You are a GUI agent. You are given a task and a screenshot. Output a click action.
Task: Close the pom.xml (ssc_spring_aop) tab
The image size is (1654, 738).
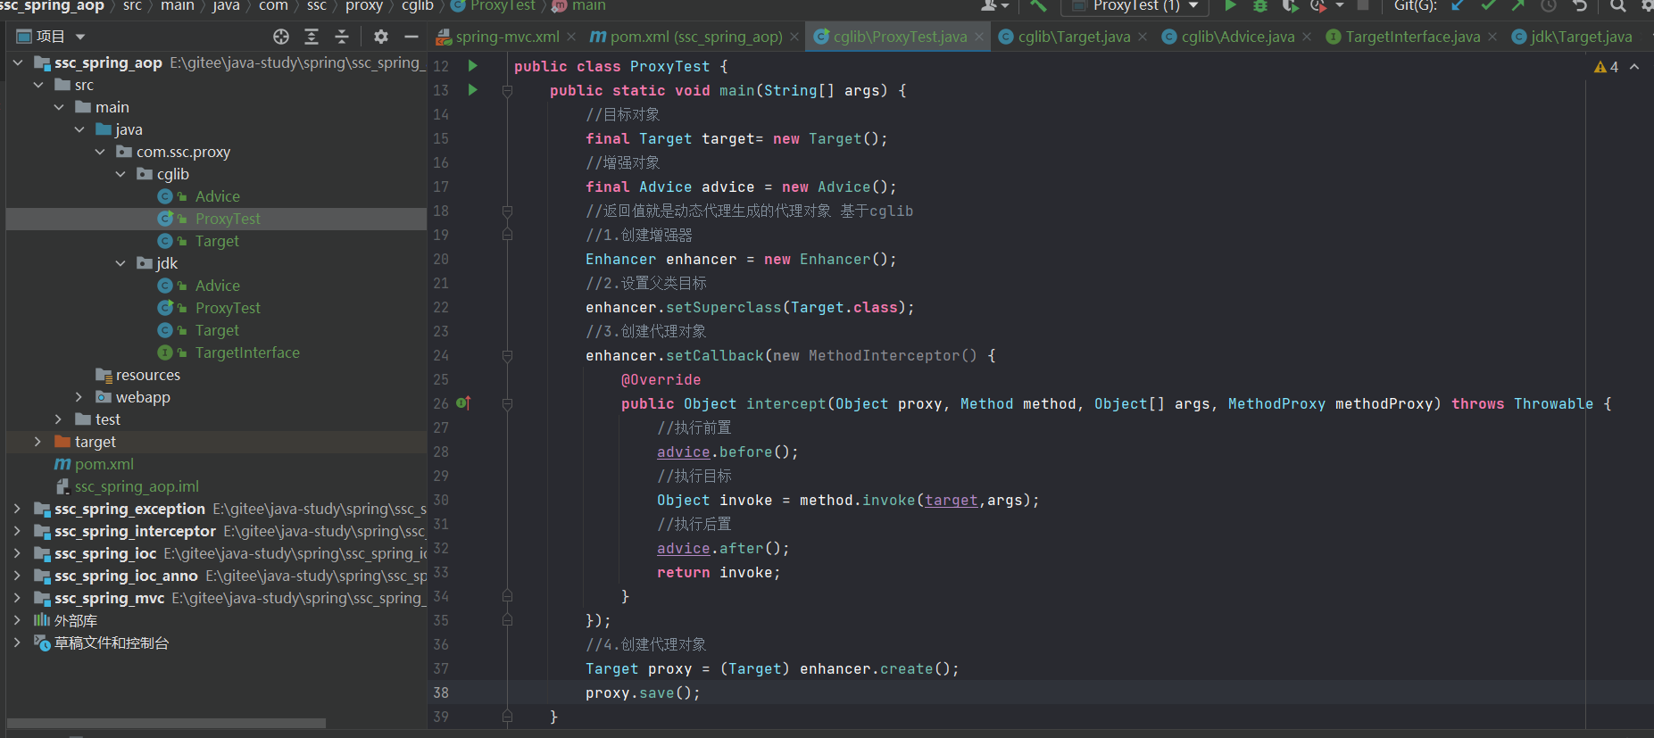[794, 37]
